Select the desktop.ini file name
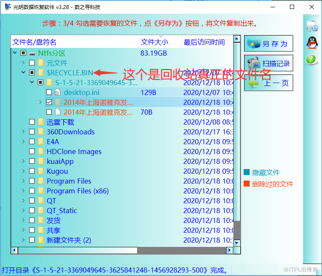Screen dimensions: 322x276 [81, 92]
